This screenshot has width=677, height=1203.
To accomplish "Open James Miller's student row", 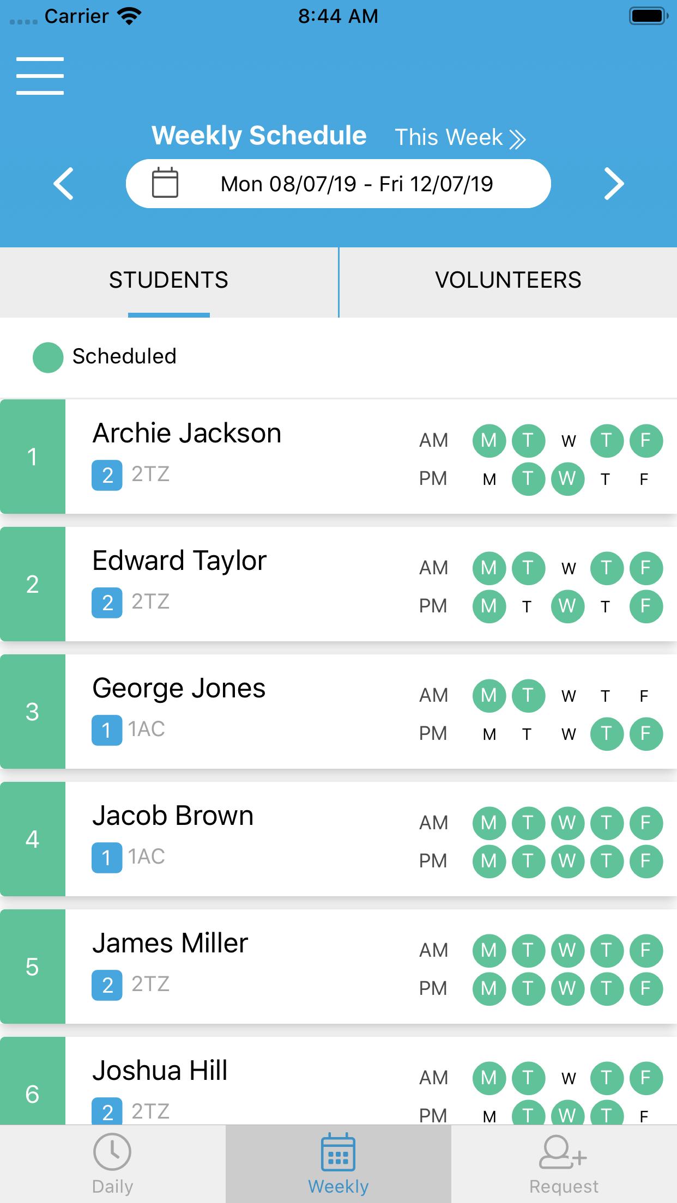I will (338, 967).
